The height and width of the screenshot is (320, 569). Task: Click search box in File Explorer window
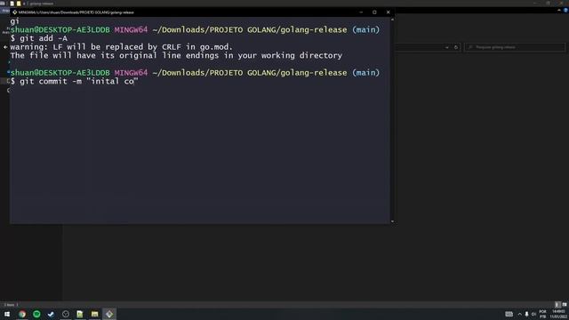point(515,47)
